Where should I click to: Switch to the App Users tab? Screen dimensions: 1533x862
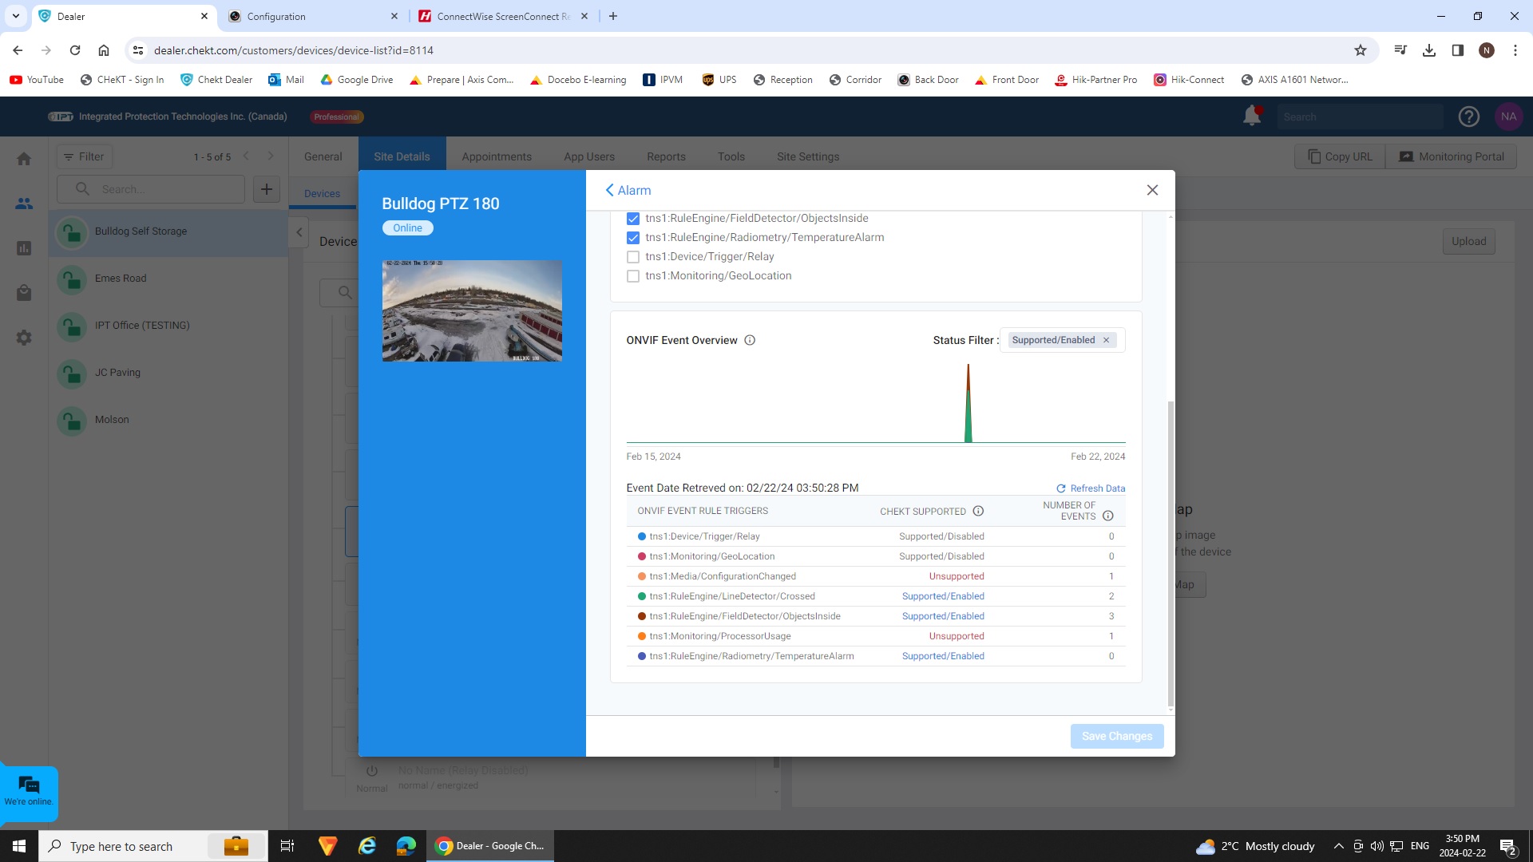click(588, 156)
